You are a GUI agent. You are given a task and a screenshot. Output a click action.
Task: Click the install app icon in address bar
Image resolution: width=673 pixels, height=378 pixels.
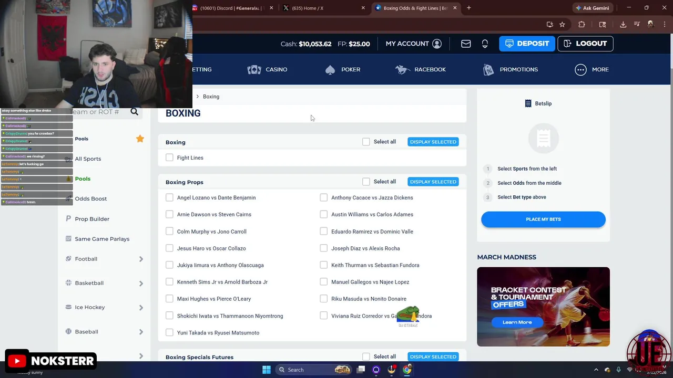tap(550, 24)
